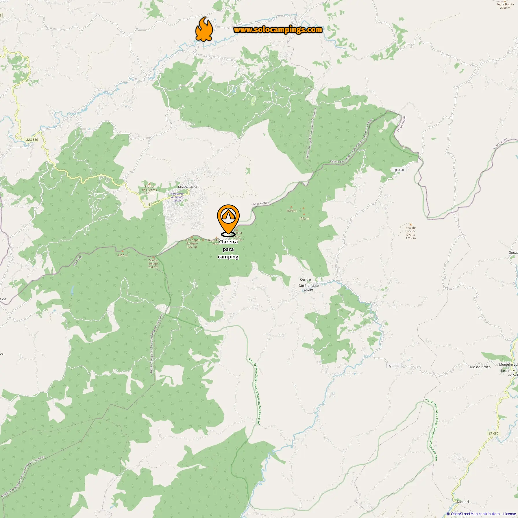Select the SJC-150 road shield
The height and width of the screenshot is (518, 518).
pos(394,366)
